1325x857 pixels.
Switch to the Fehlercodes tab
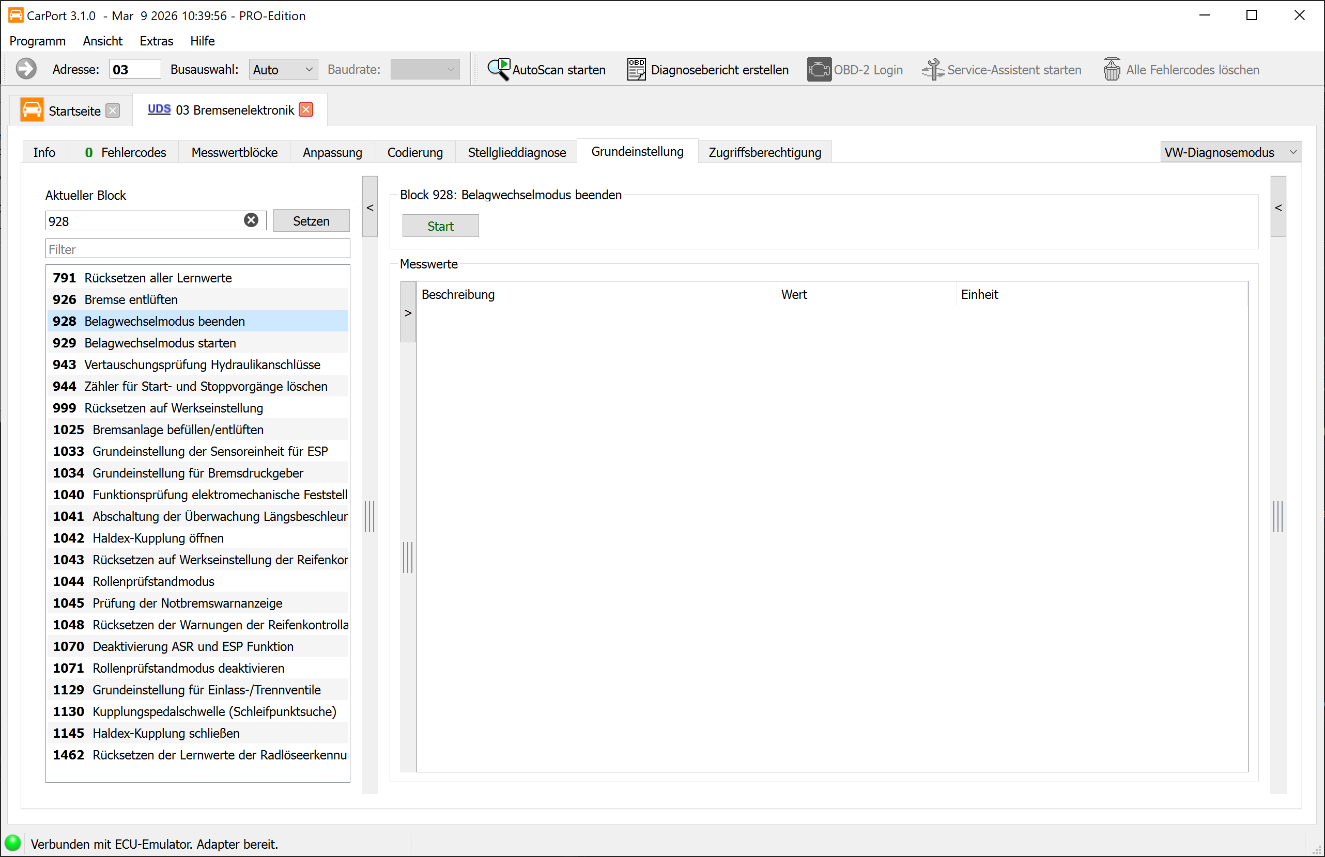pyautogui.click(x=125, y=152)
